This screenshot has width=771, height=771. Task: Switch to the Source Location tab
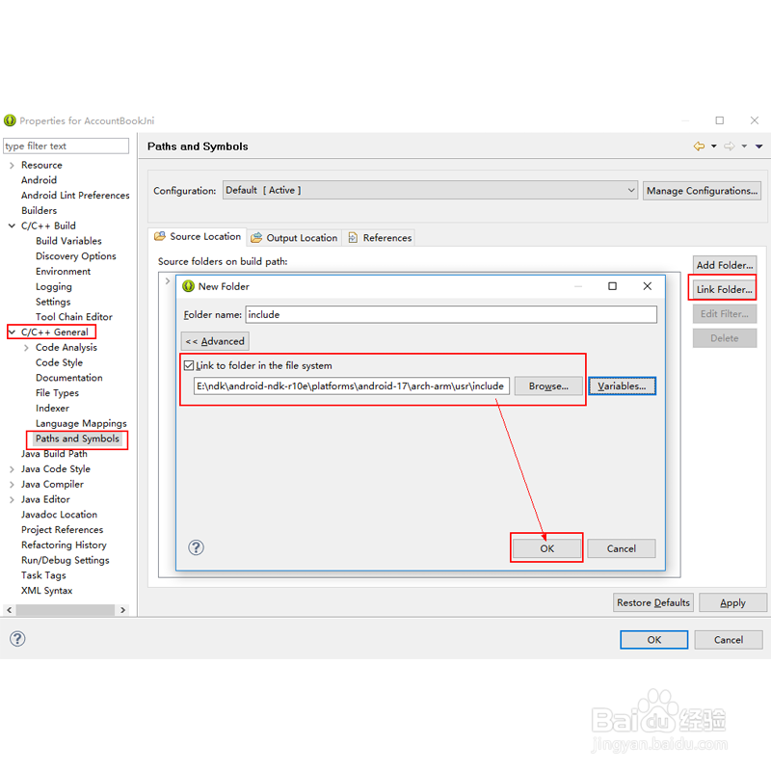coord(198,236)
